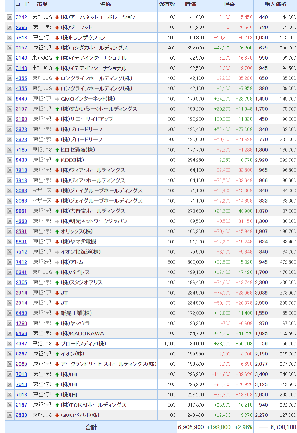Remove the 7512 イオン北海道 row with X

10,252
